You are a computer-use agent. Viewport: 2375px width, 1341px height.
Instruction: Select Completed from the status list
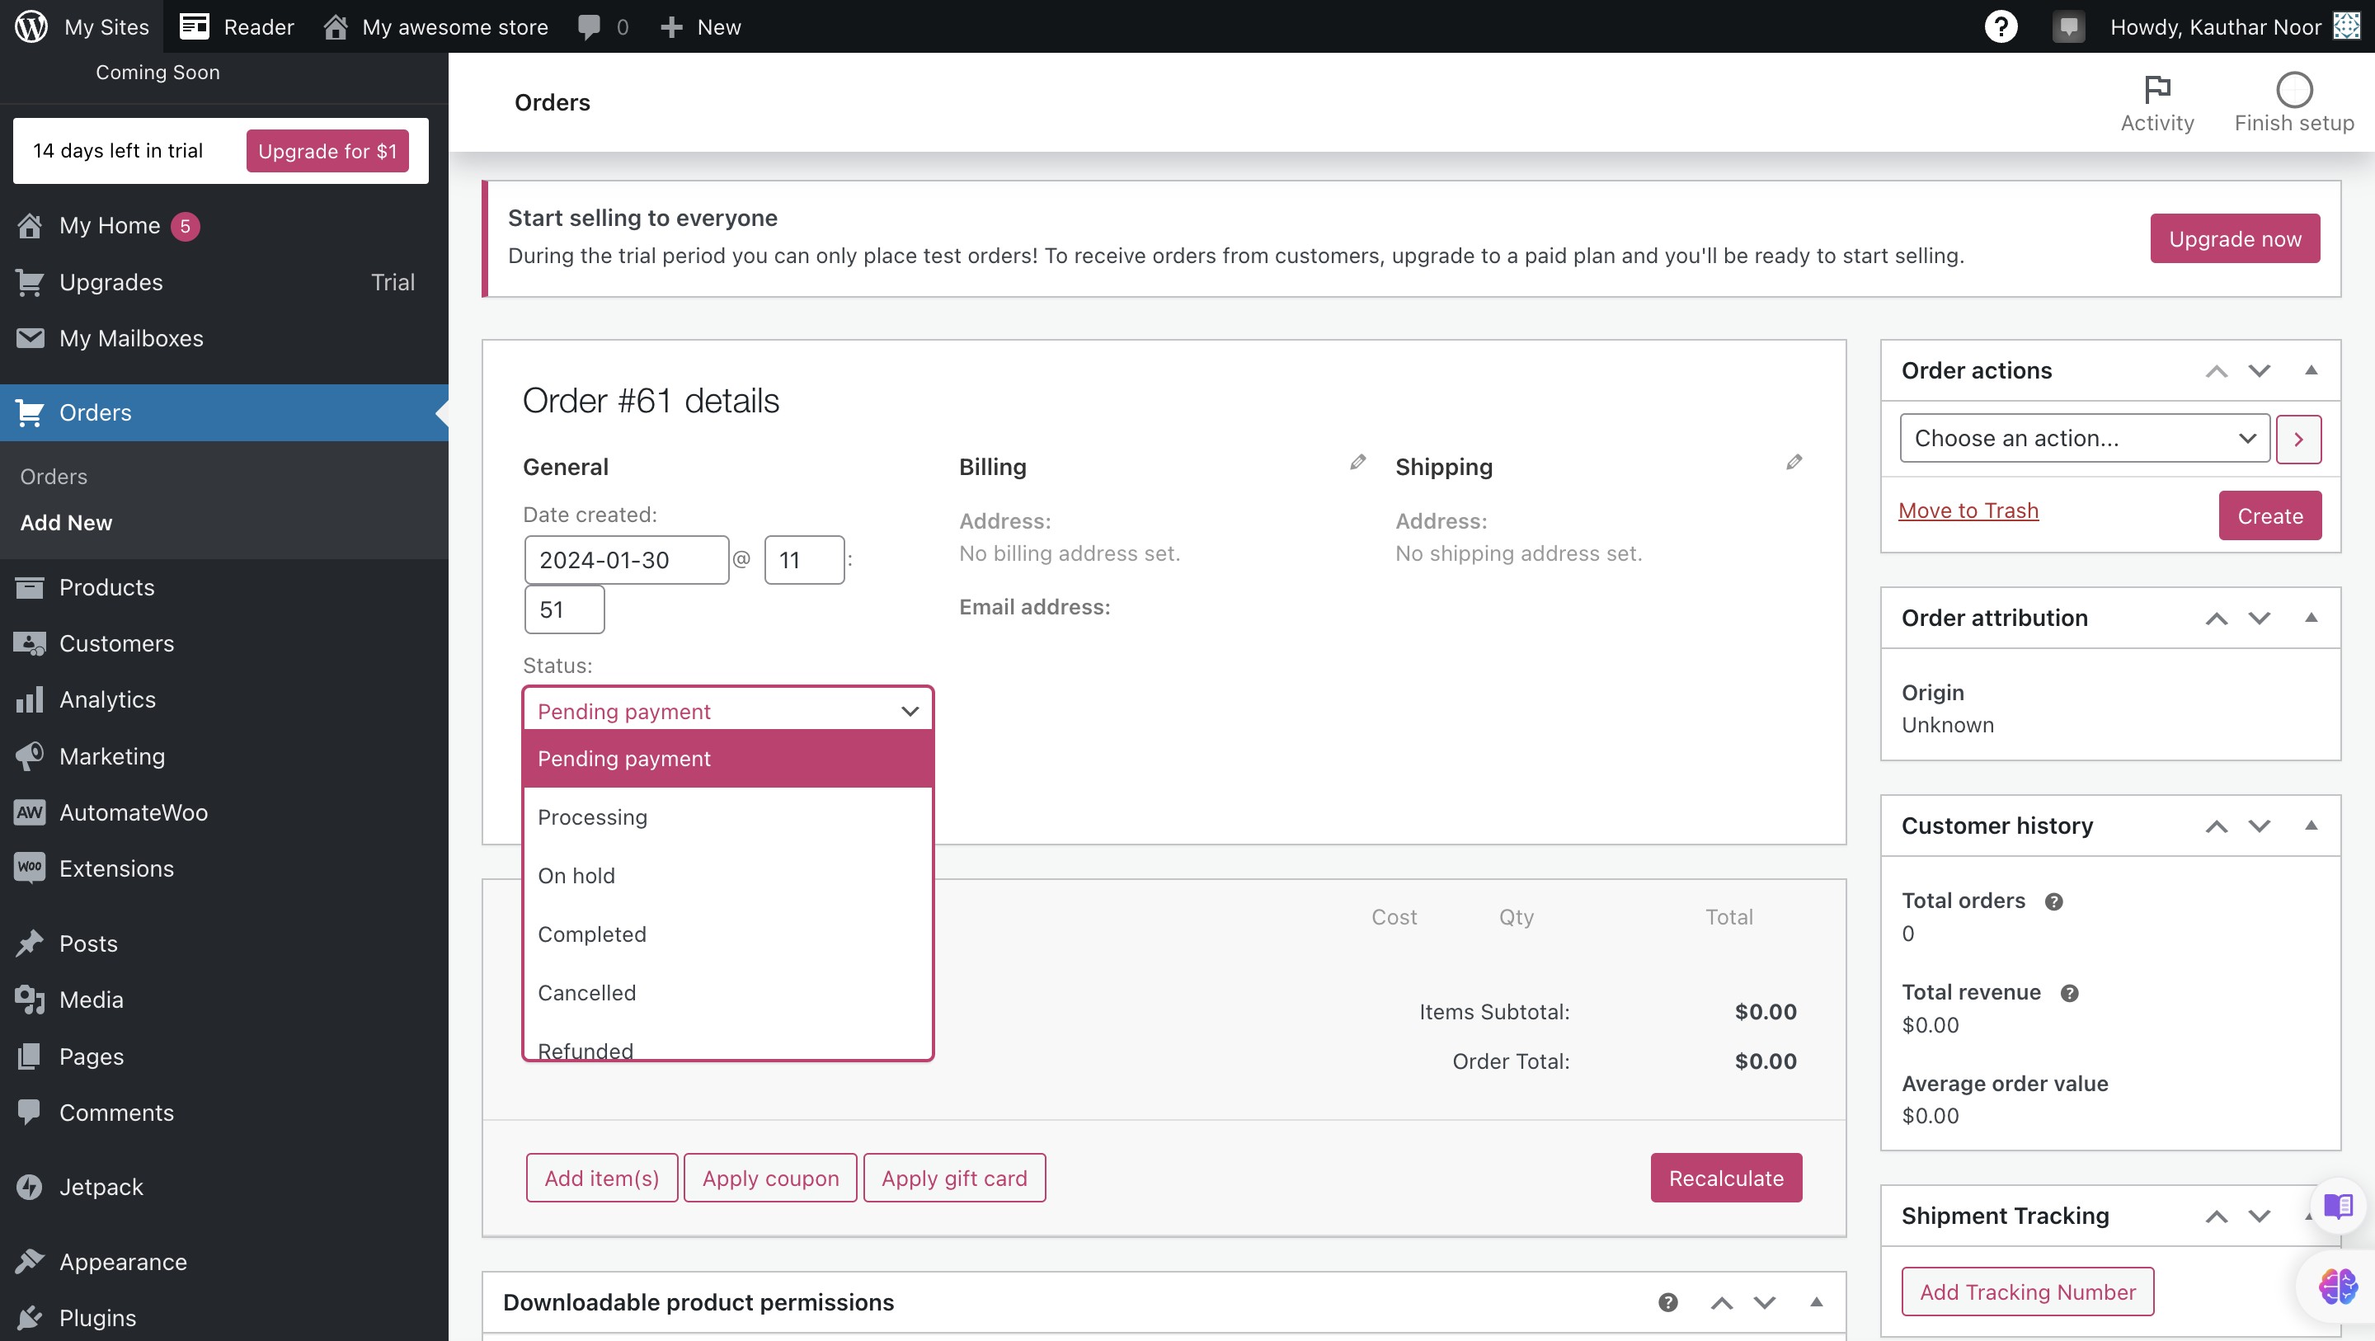point(592,934)
